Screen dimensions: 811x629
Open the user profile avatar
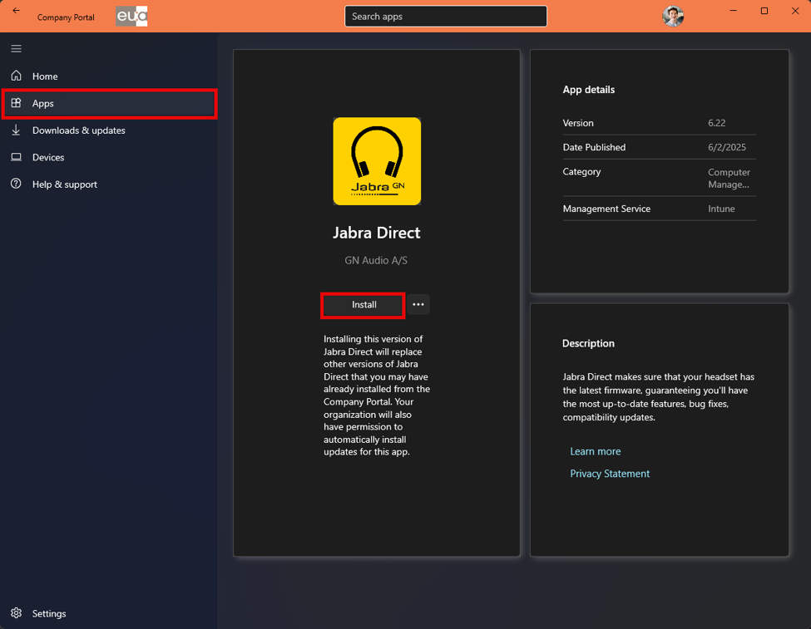[x=673, y=16]
